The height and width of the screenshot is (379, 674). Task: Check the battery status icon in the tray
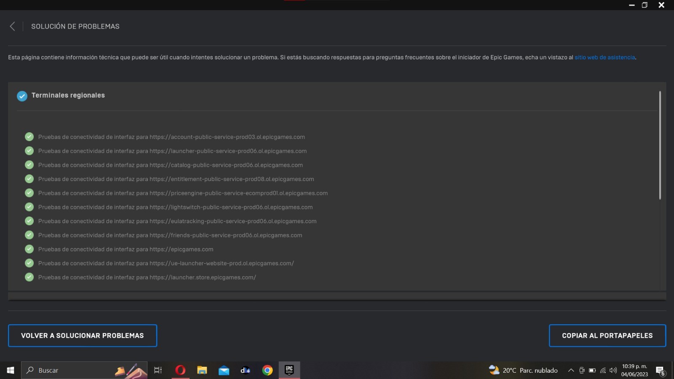click(x=592, y=371)
